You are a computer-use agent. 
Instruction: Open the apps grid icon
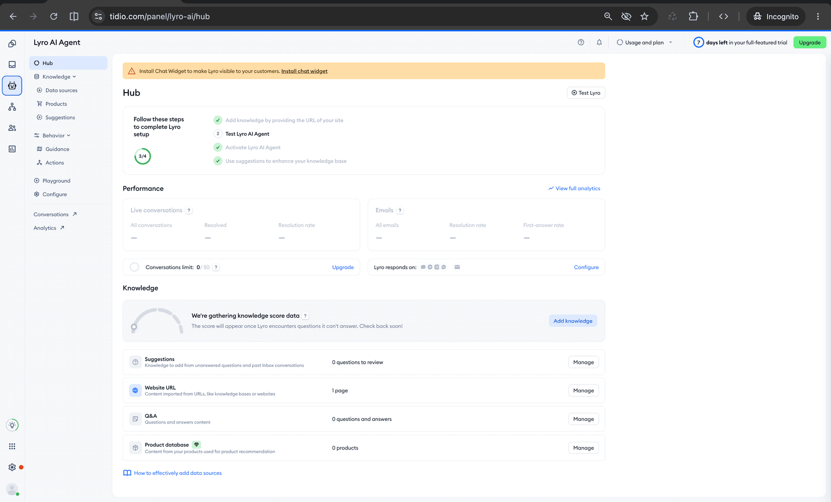coord(12,446)
